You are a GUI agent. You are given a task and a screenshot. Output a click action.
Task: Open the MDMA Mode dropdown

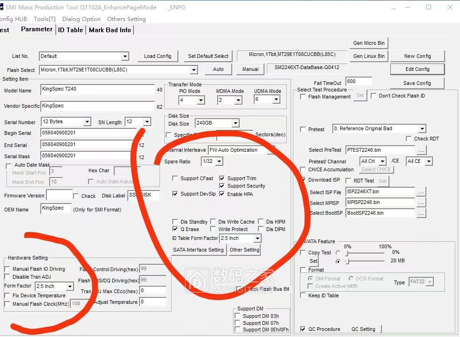pyautogui.click(x=238, y=100)
